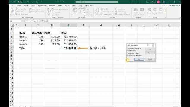Select the Data ribbon tab
Viewport: 190px width, 107px height.
(x=60, y=6)
